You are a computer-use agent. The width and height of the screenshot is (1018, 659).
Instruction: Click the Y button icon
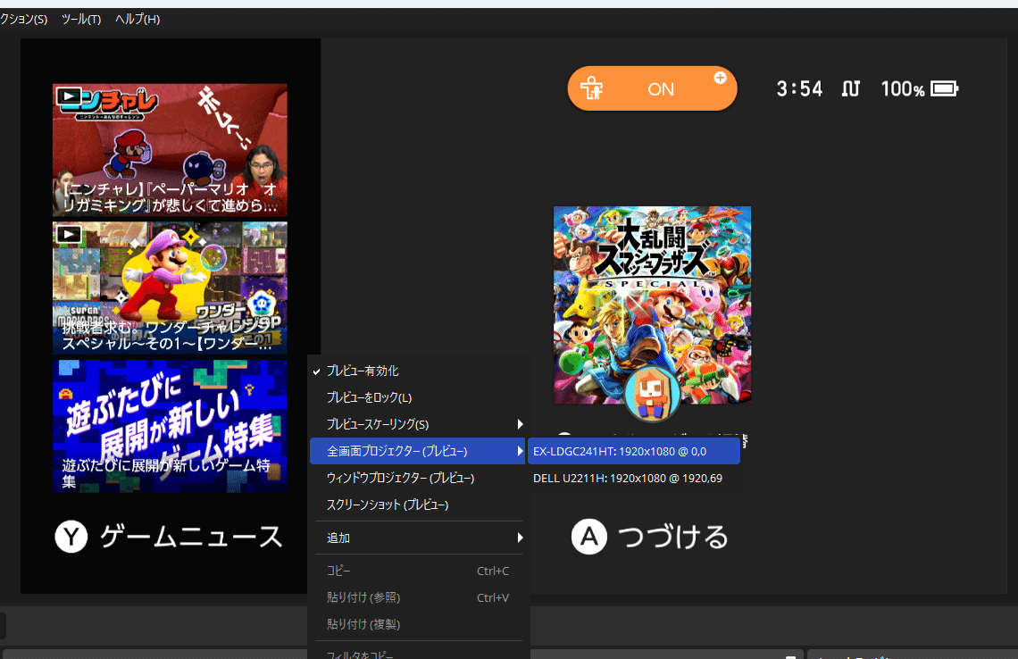click(x=71, y=537)
